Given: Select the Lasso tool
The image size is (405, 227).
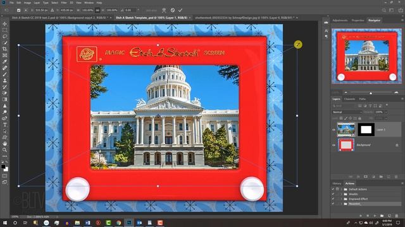Looking at the screenshot, I should 4,37.
